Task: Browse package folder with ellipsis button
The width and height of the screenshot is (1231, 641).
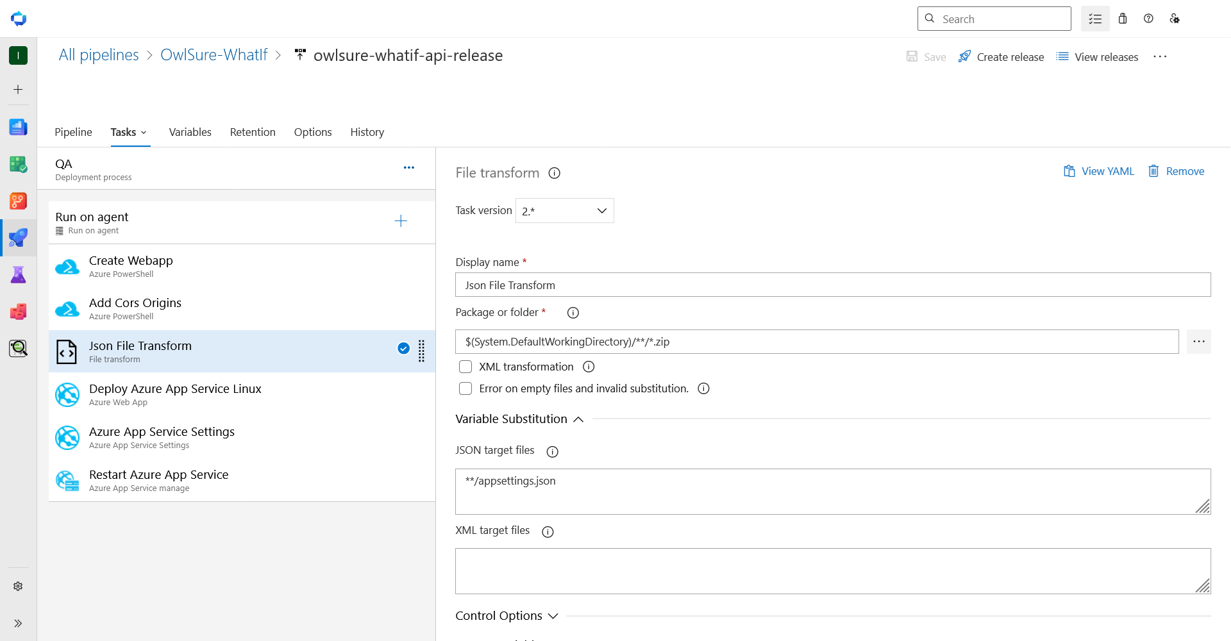Action: click(1198, 342)
